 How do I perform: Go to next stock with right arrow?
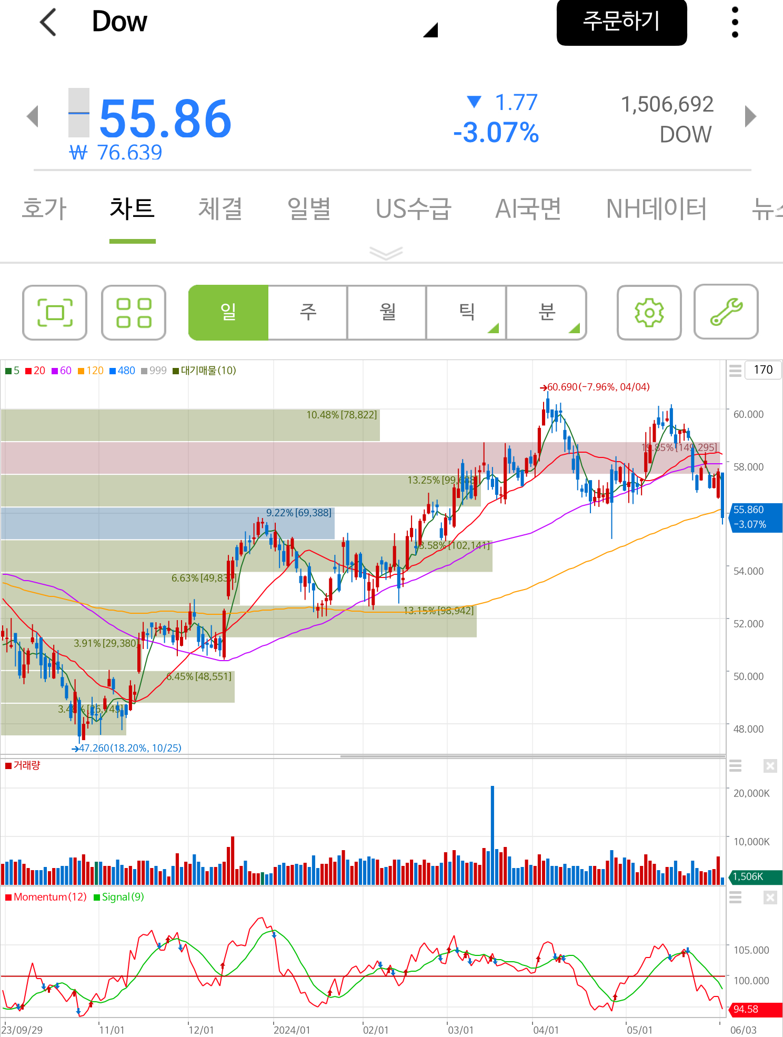click(x=751, y=116)
